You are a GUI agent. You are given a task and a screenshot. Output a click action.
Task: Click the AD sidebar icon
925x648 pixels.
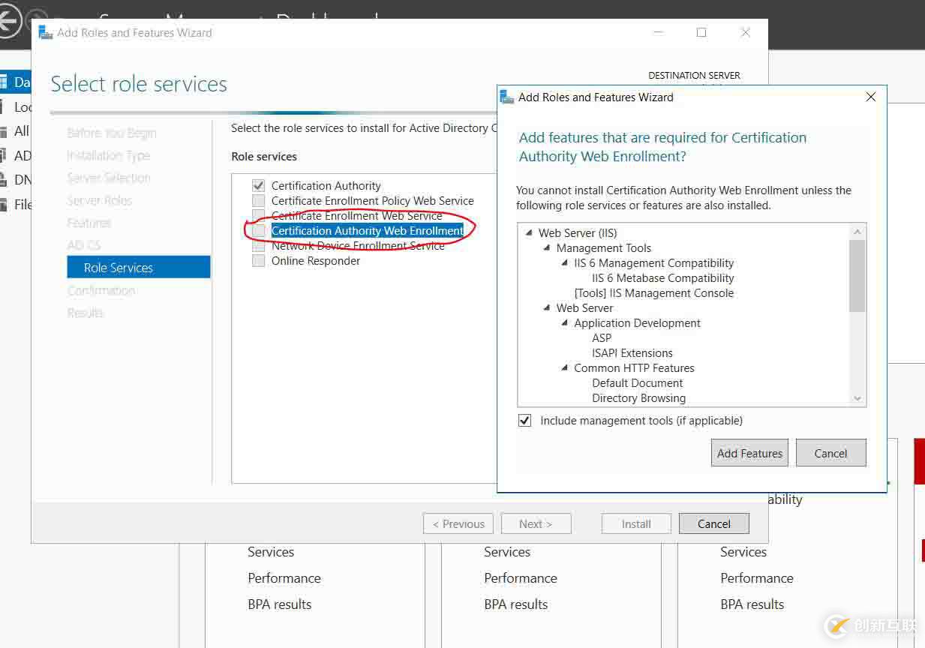click(4, 156)
